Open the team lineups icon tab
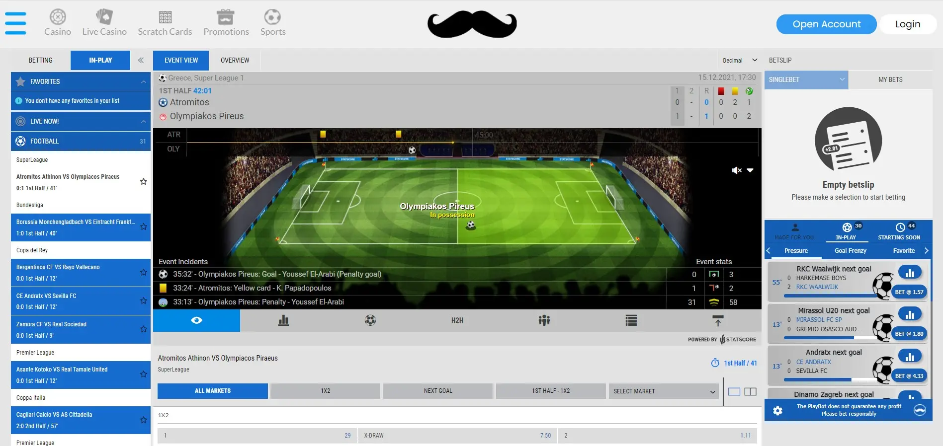This screenshot has width=943, height=446. pos(544,320)
